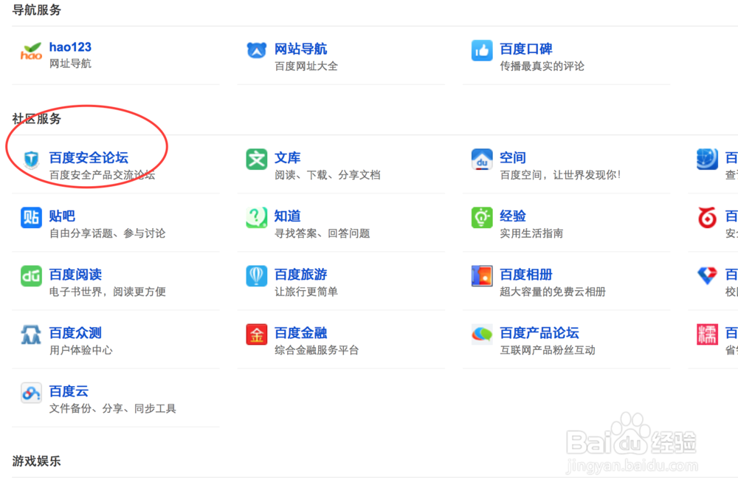Viewport: 738px width, 491px height.
Task: Go to the 经验 link
Action: [513, 216]
